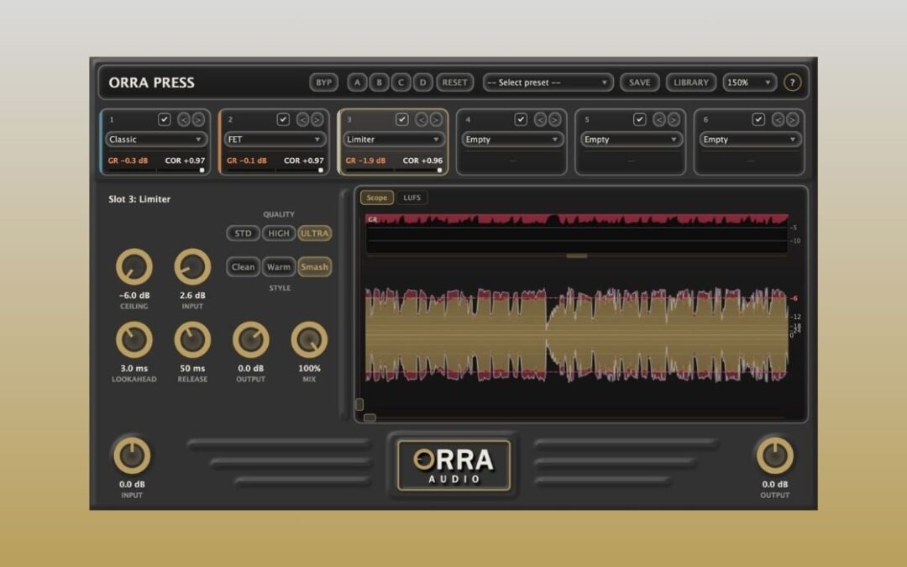Viewport: 907px width, 567px height.
Task: Select STD quality mode
Action: pyautogui.click(x=243, y=234)
